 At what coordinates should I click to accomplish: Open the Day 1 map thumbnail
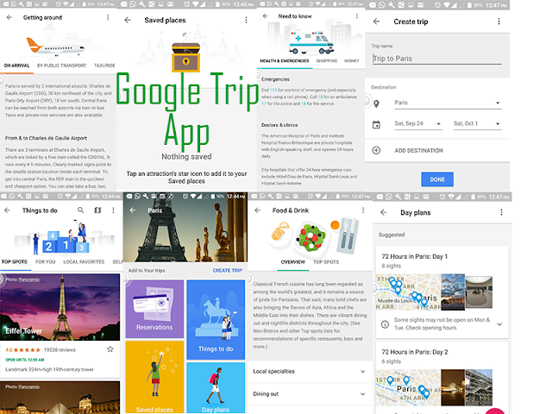click(408, 292)
